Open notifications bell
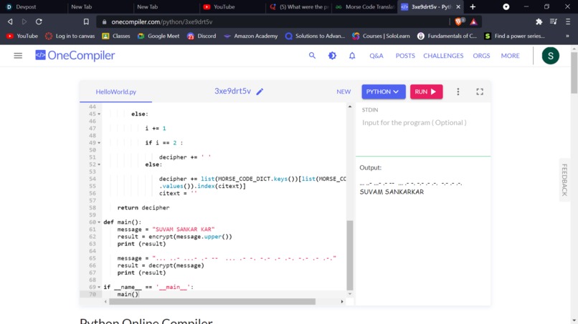The height and width of the screenshot is (324, 578). (x=352, y=56)
